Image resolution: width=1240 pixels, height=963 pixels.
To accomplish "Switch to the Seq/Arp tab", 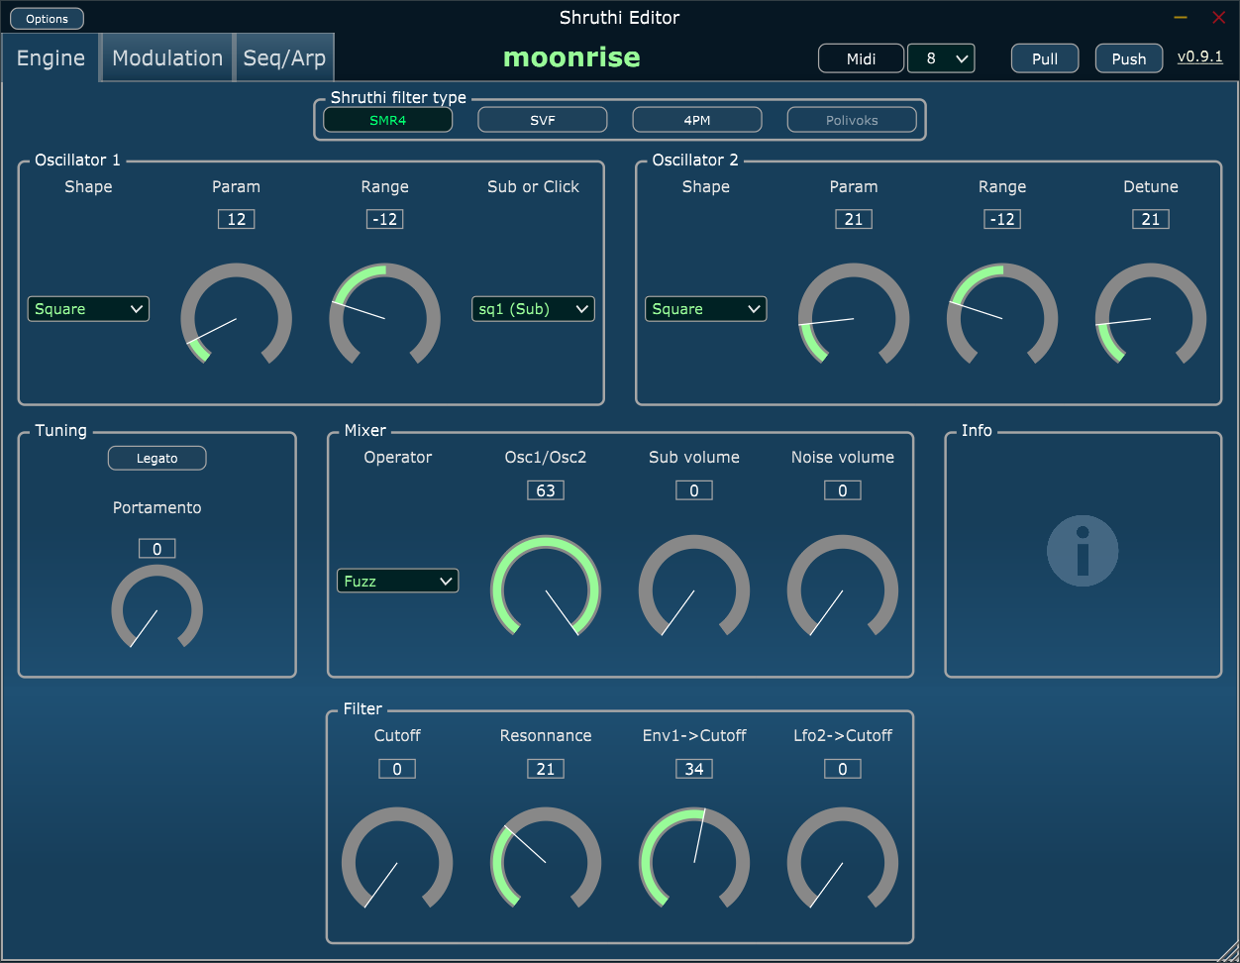I will pos(284,57).
